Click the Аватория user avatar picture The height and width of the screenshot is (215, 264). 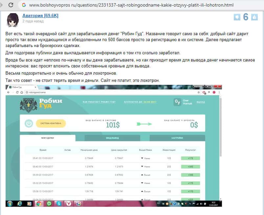tap(13, 20)
